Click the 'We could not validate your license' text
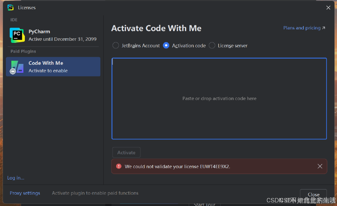 click(177, 166)
